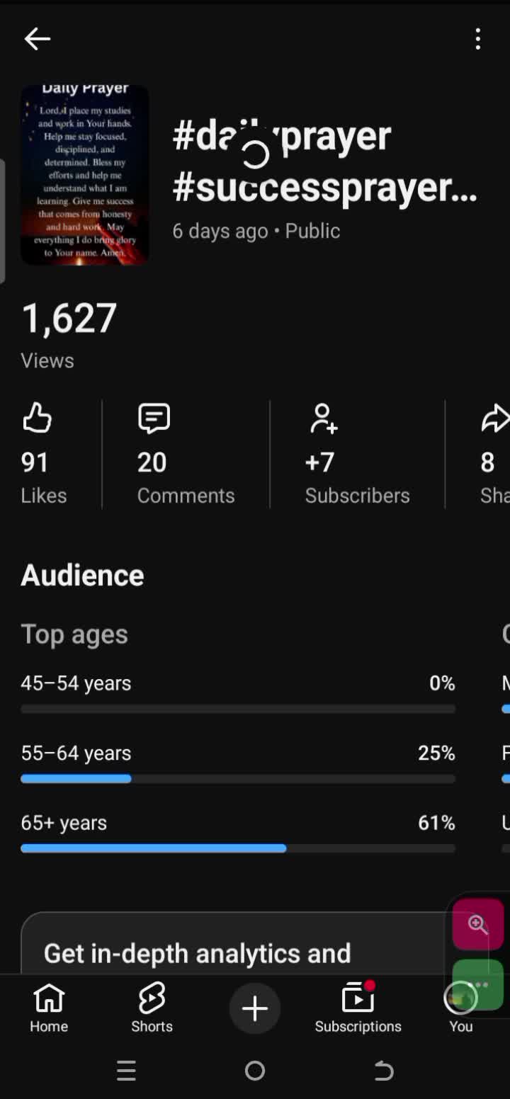Tap the magnifier floating button
510x1099 pixels.
pyautogui.click(x=477, y=923)
